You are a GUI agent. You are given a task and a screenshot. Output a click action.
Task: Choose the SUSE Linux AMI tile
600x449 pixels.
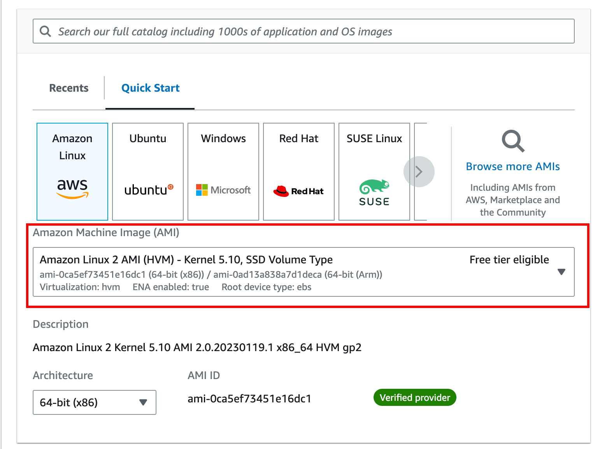[374, 172]
